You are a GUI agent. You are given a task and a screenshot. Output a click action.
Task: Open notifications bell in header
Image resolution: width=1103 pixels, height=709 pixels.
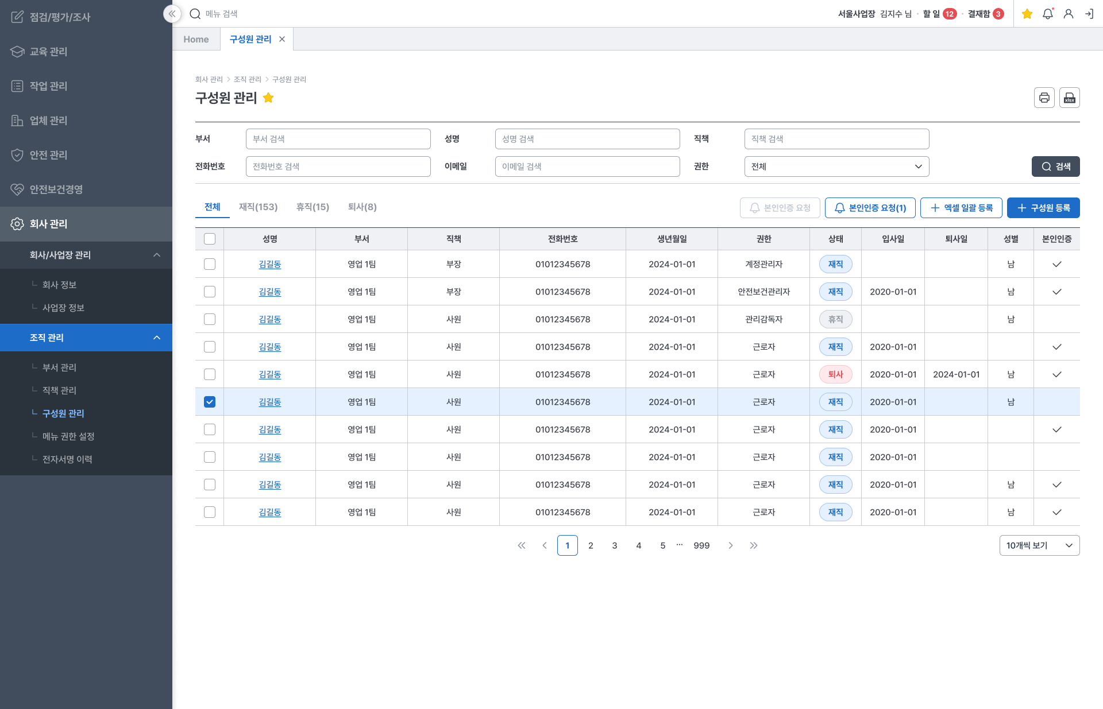(x=1048, y=14)
